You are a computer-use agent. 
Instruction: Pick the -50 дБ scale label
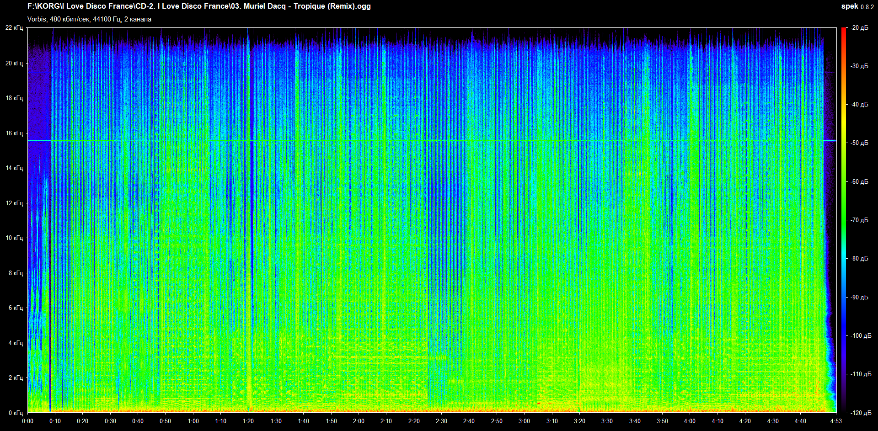[x=859, y=143]
